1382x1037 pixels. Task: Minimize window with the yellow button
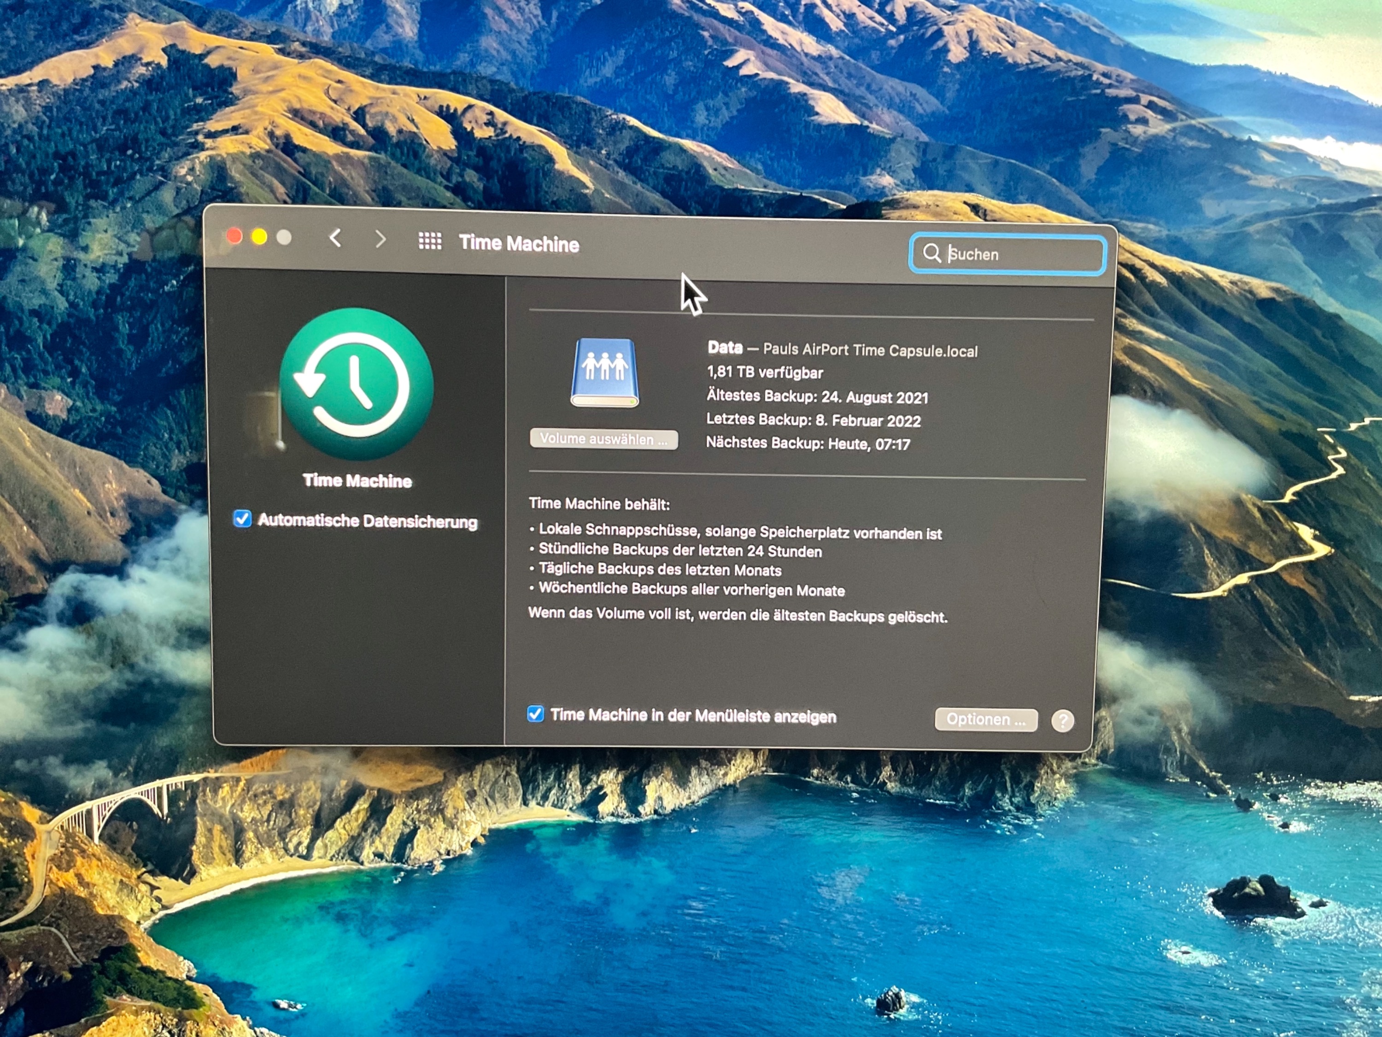click(x=259, y=237)
